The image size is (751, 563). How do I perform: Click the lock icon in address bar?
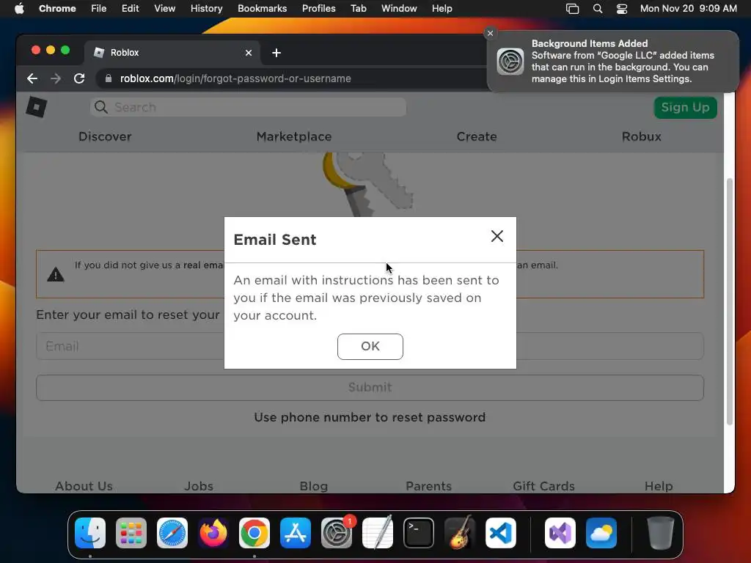pos(109,78)
